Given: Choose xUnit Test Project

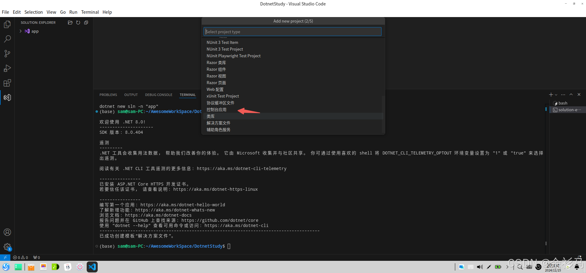Looking at the screenshot, I should (292, 96).
